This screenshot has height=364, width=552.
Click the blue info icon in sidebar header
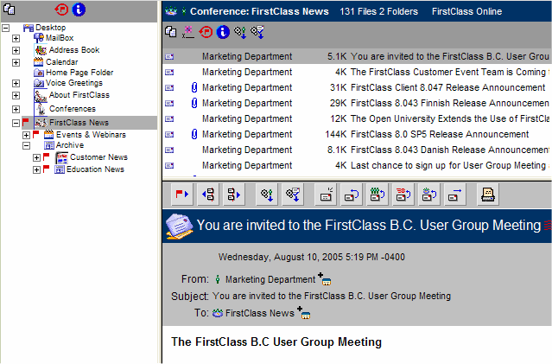(x=79, y=10)
